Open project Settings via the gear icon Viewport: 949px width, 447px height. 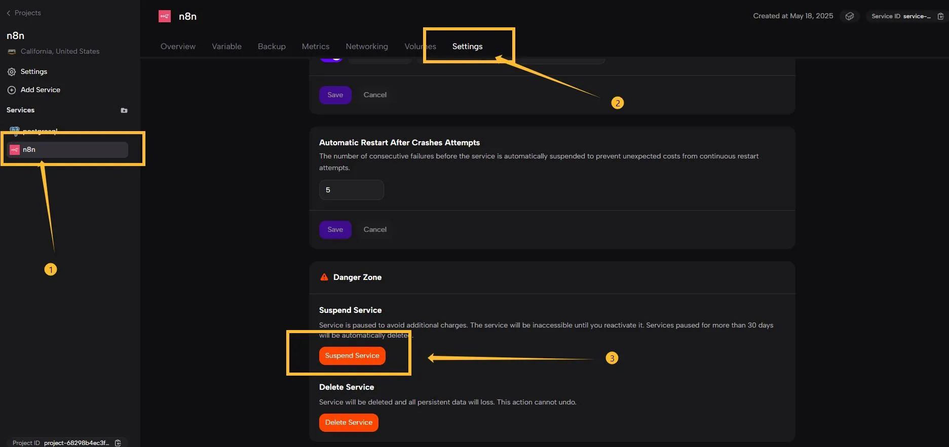click(12, 72)
